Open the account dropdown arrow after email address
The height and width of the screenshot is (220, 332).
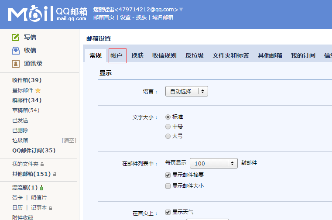181,9
